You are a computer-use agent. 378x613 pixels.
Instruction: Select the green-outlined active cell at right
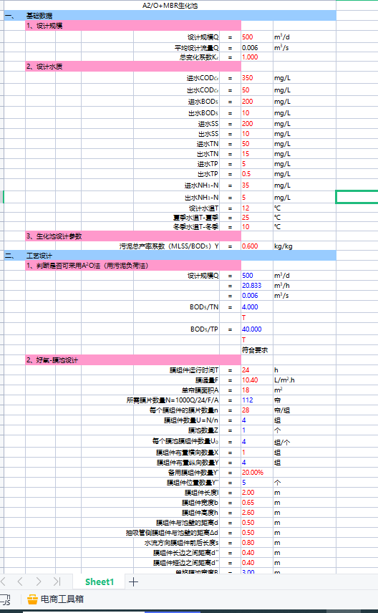pos(357,197)
